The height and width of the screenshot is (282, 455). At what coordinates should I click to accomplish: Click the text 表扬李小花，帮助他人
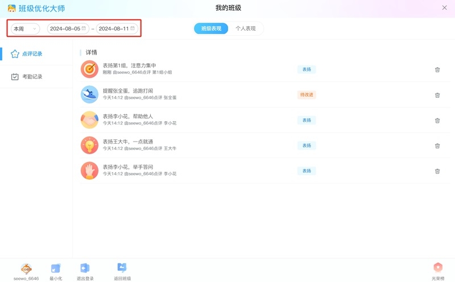pos(128,117)
